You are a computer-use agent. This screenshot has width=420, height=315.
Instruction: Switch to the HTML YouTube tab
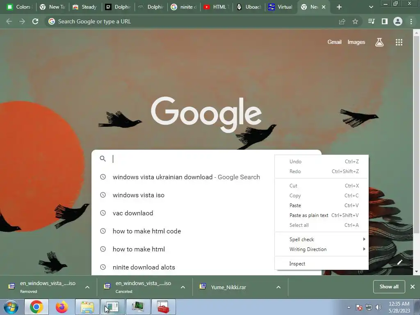pyautogui.click(x=217, y=7)
